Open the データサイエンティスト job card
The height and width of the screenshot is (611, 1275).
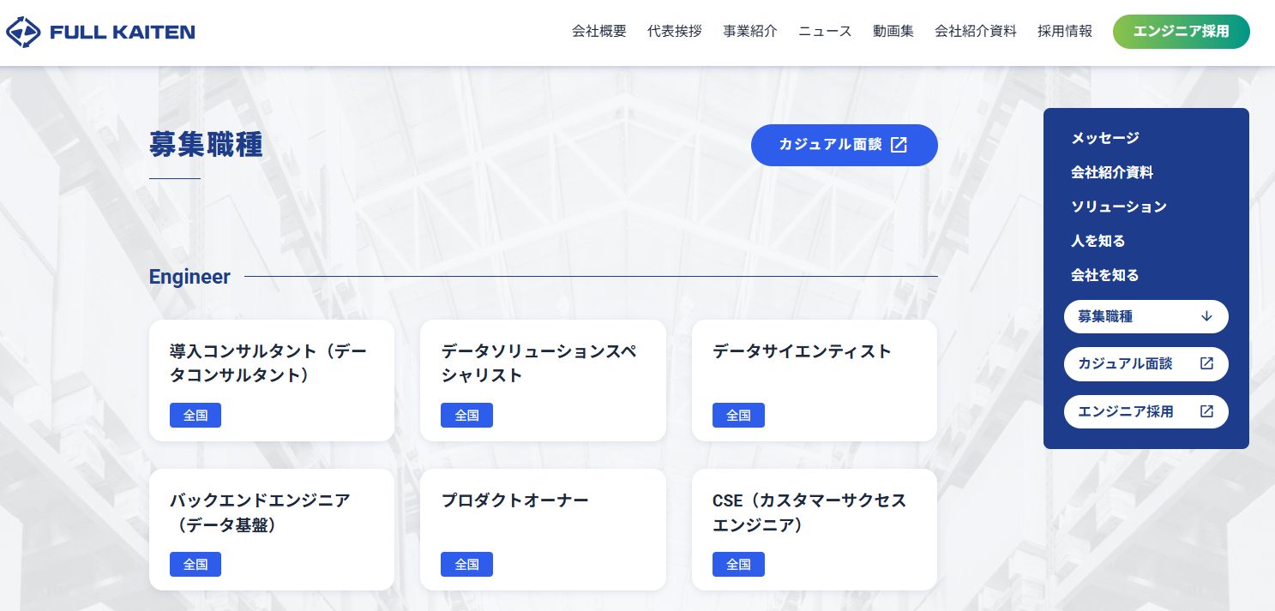coord(814,380)
